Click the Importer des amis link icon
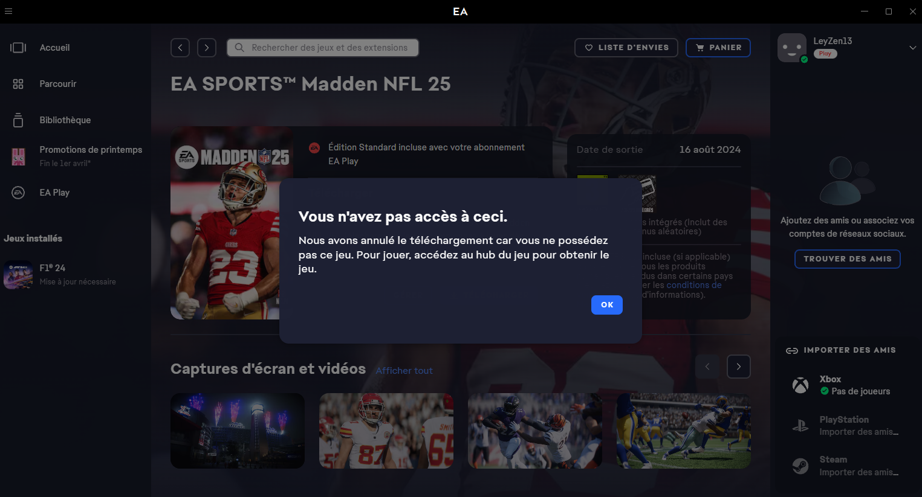Screen dimensions: 922x497 pos(792,351)
